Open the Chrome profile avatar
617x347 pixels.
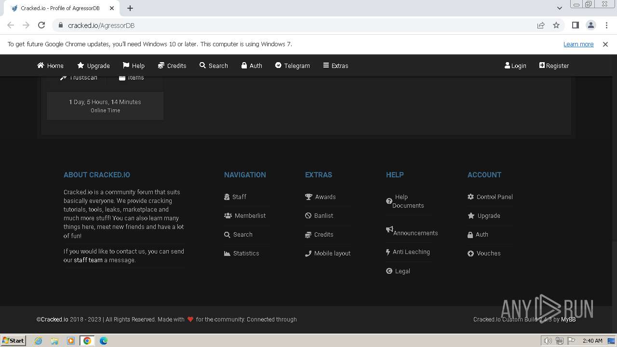click(x=591, y=25)
